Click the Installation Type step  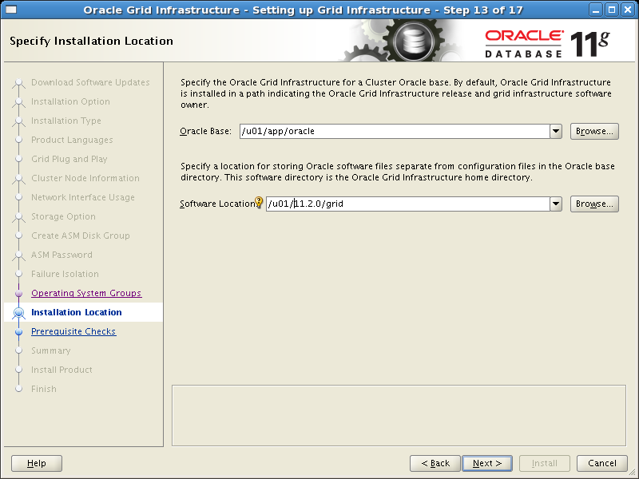coord(66,121)
